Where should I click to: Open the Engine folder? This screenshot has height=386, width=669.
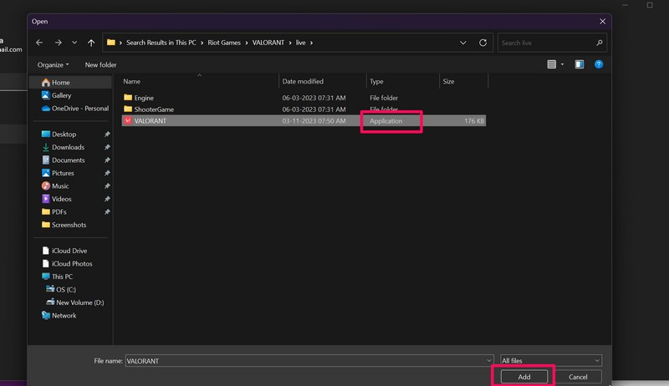point(144,98)
